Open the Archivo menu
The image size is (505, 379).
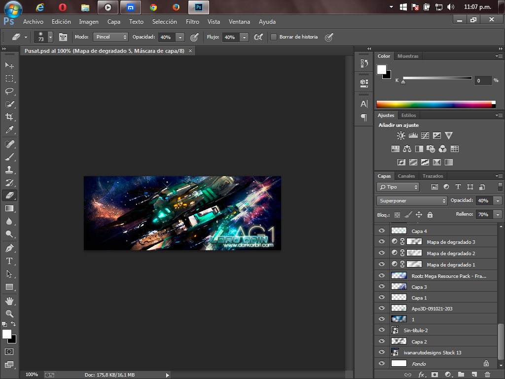coord(33,22)
